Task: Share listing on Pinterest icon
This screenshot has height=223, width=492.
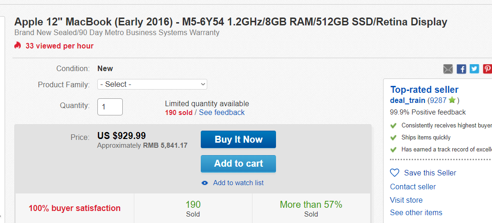Action: [487, 69]
